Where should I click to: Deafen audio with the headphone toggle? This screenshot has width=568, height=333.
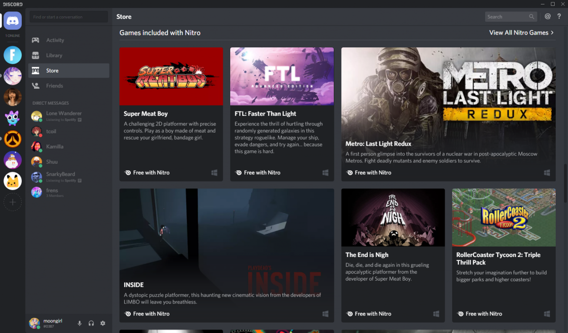pos(91,323)
